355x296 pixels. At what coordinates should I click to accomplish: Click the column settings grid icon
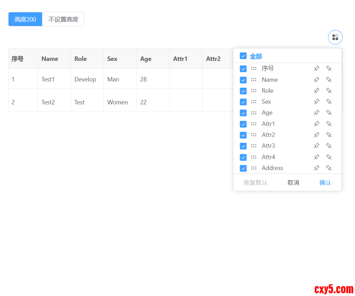coord(335,37)
